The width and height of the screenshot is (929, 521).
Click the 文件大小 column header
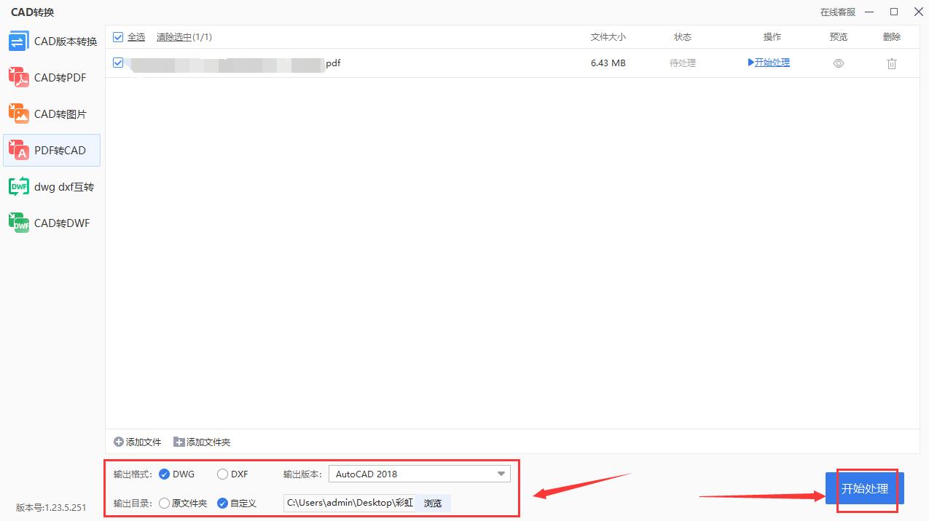click(x=608, y=37)
